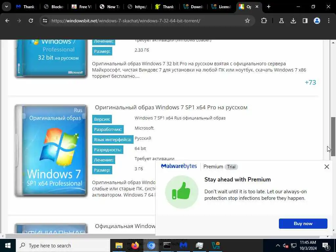336x252 pixels.
Task: Switch to second Thank tab with green icon
Action: (x=165, y=7)
